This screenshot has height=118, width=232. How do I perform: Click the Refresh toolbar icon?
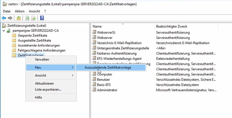[27, 18]
